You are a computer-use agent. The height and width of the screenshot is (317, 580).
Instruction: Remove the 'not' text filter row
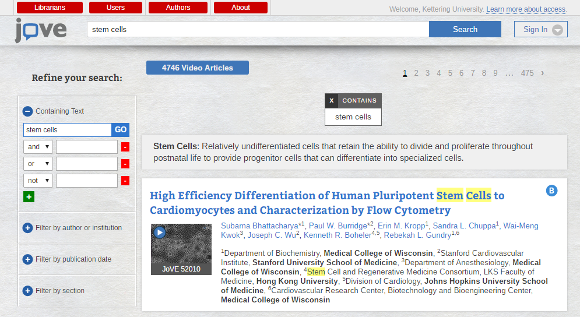[x=125, y=181]
